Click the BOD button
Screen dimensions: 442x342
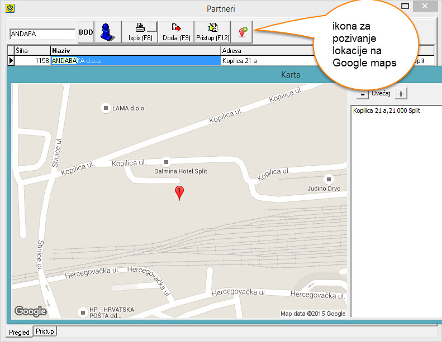(x=86, y=32)
